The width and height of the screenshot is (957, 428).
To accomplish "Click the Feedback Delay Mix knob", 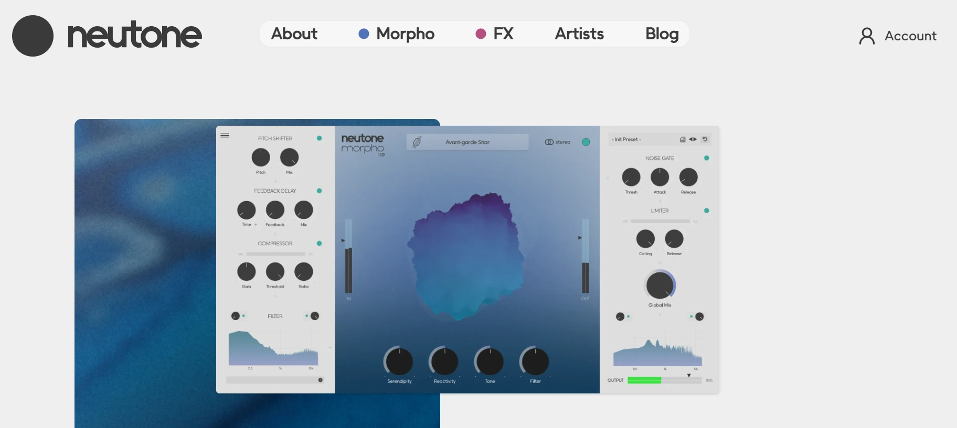I will point(303,210).
